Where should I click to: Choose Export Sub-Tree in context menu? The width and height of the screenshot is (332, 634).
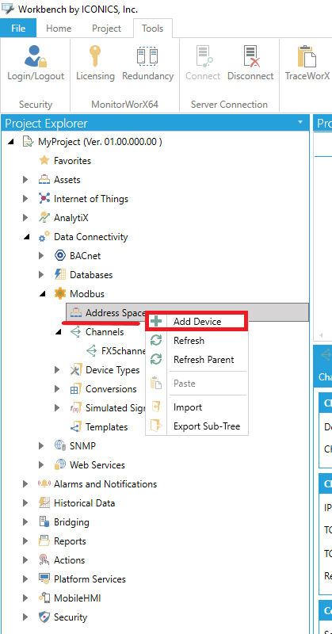coord(197,426)
